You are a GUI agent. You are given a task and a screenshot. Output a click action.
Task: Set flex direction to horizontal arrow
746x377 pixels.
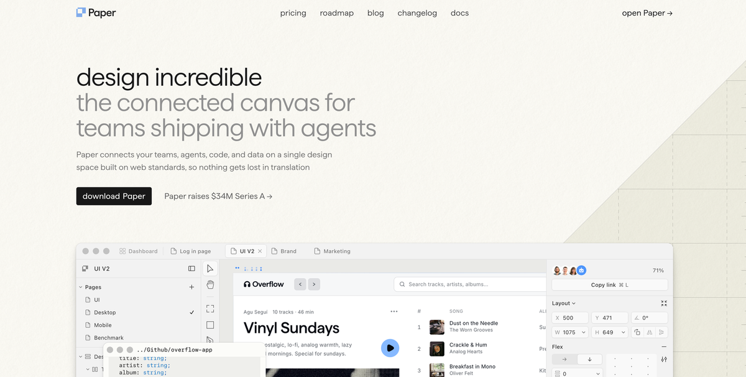click(564, 360)
